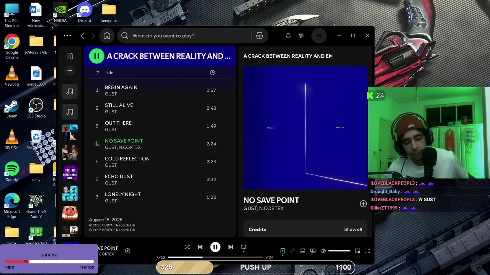Screen dimensions: 490x275
Task: Open the Browse icon in search bar
Action: coord(260,36)
